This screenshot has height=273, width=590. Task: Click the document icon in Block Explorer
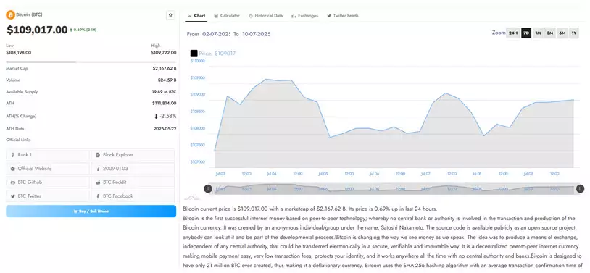tap(98, 155)
